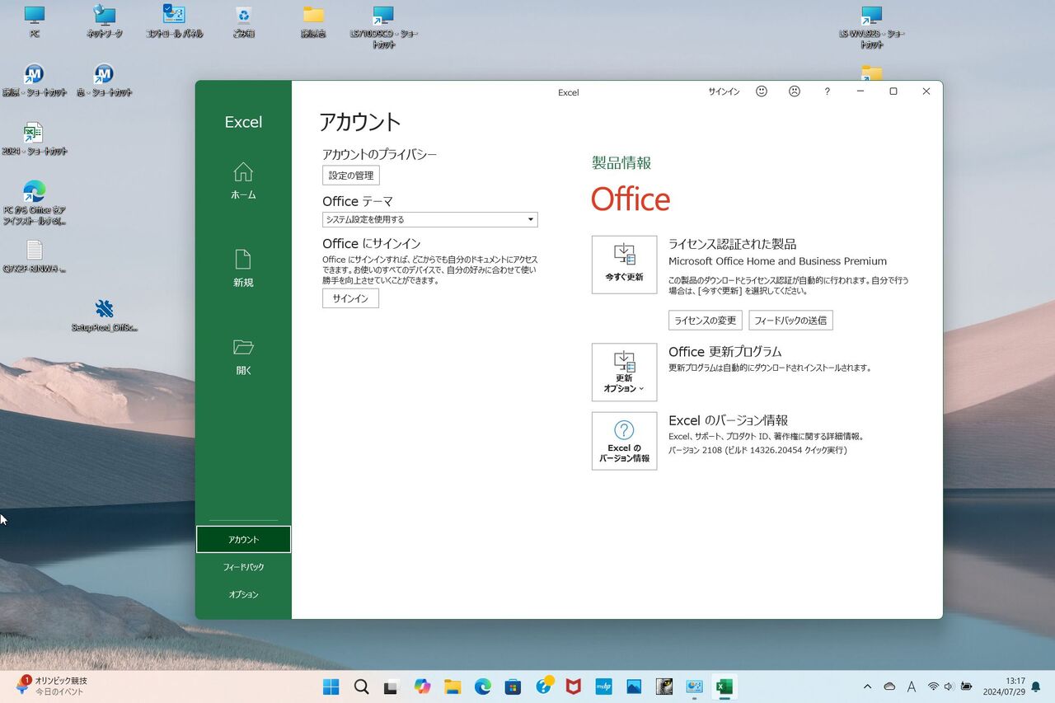Screen dimensions: 1055x703
Task: Open the myHP app on the taskbar
Action: 603,687
